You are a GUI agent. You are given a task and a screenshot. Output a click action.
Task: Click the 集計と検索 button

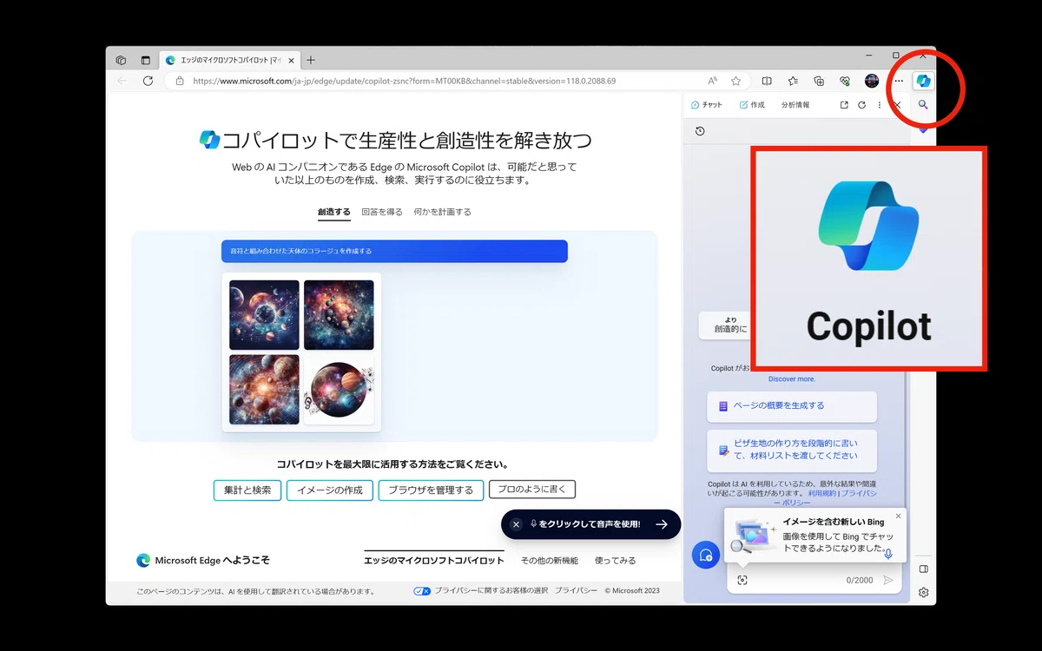pos(247,490)
